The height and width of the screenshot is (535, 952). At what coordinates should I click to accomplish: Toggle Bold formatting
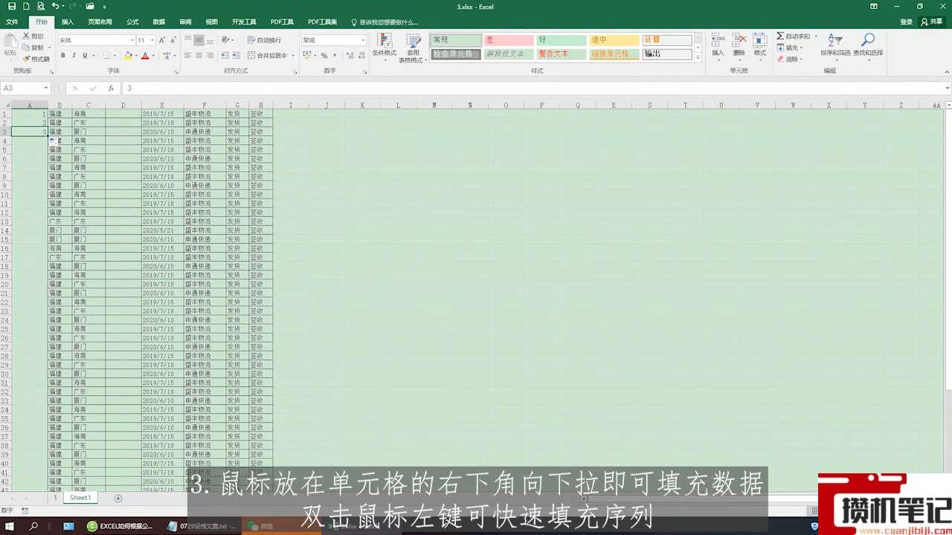coord(63,56)
